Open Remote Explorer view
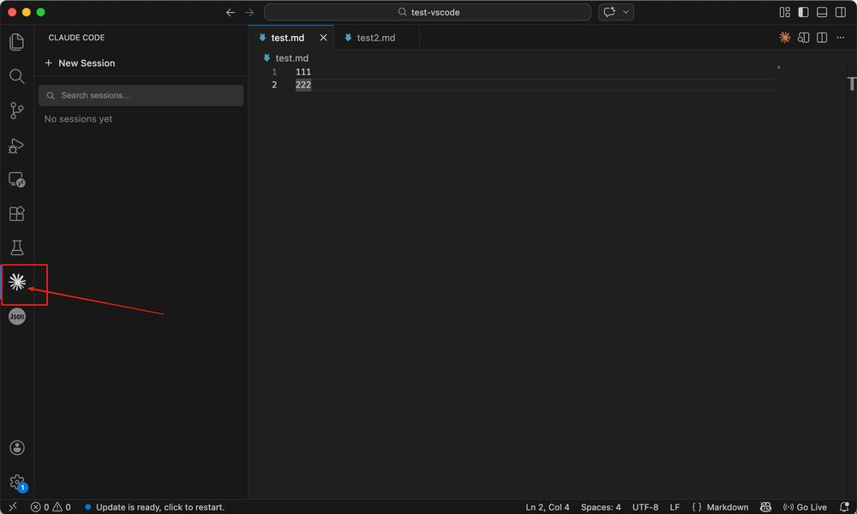 (16, 180)
